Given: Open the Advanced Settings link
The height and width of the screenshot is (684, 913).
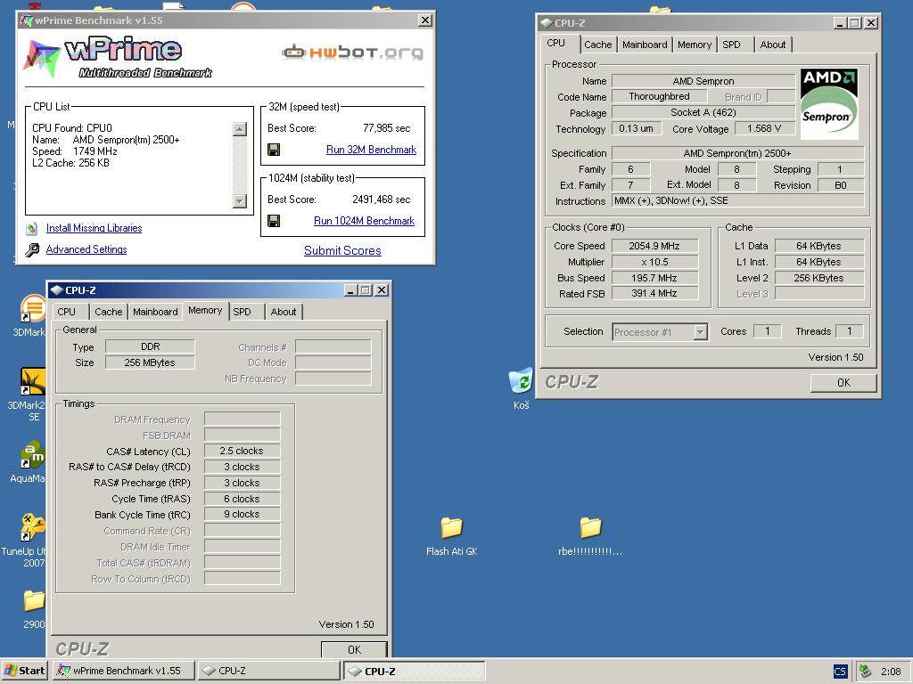Looking at the screenshot, I should [86, 249].
